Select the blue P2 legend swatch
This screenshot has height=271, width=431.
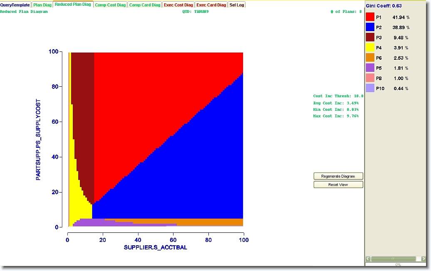coord(370,27)
